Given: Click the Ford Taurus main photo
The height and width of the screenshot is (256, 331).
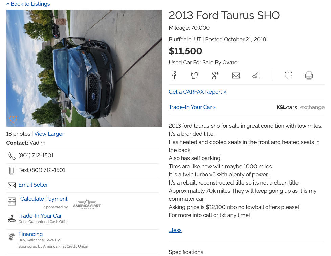Looking at the screenshot, I should click(84, 68).
